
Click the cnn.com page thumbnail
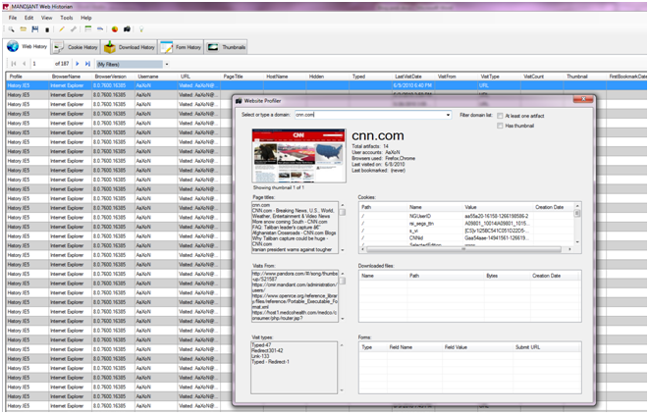tap(298, 156)
